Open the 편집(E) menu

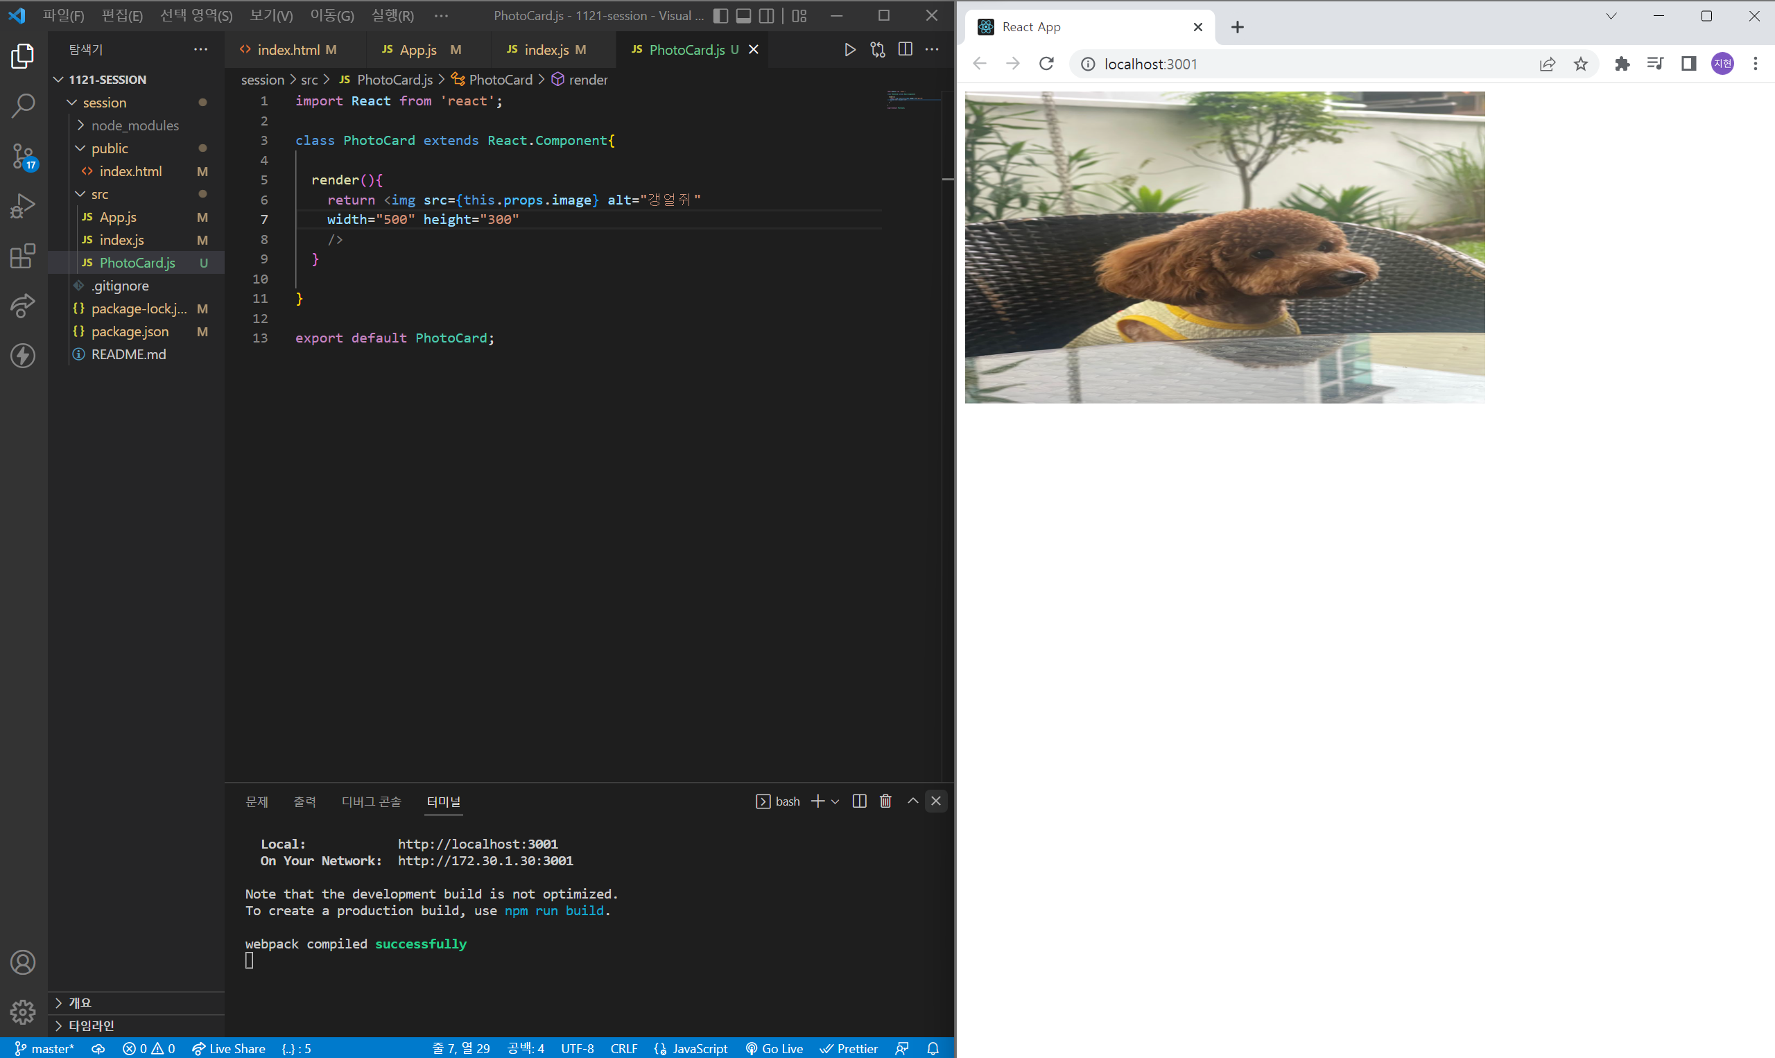click(122, 16)
